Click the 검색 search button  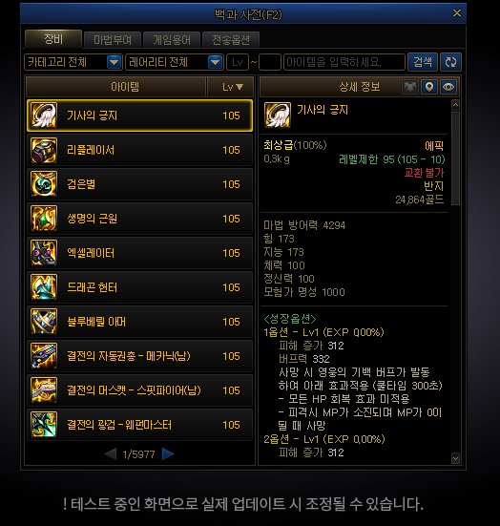[x=423, y=62]
